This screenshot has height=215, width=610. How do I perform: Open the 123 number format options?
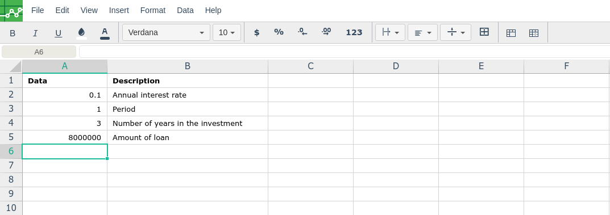354,32
